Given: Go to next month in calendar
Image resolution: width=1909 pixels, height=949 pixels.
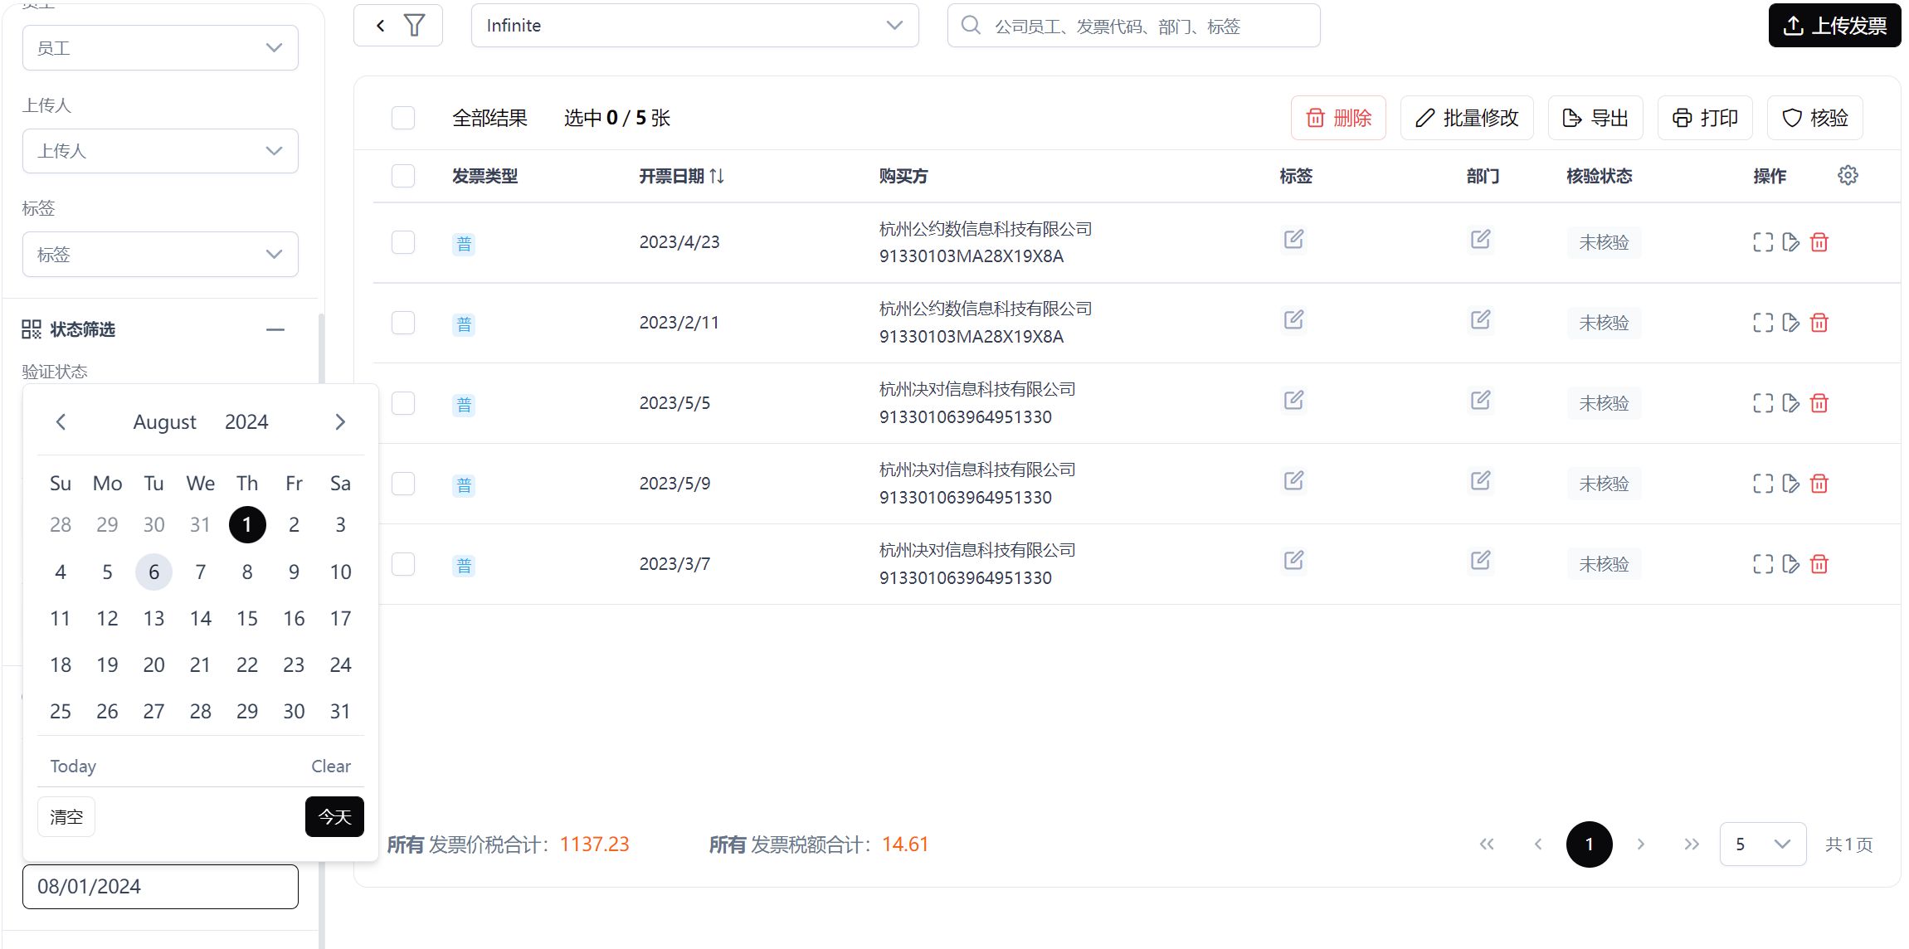Looking at the screenshot, I should [x=340, y=422].
